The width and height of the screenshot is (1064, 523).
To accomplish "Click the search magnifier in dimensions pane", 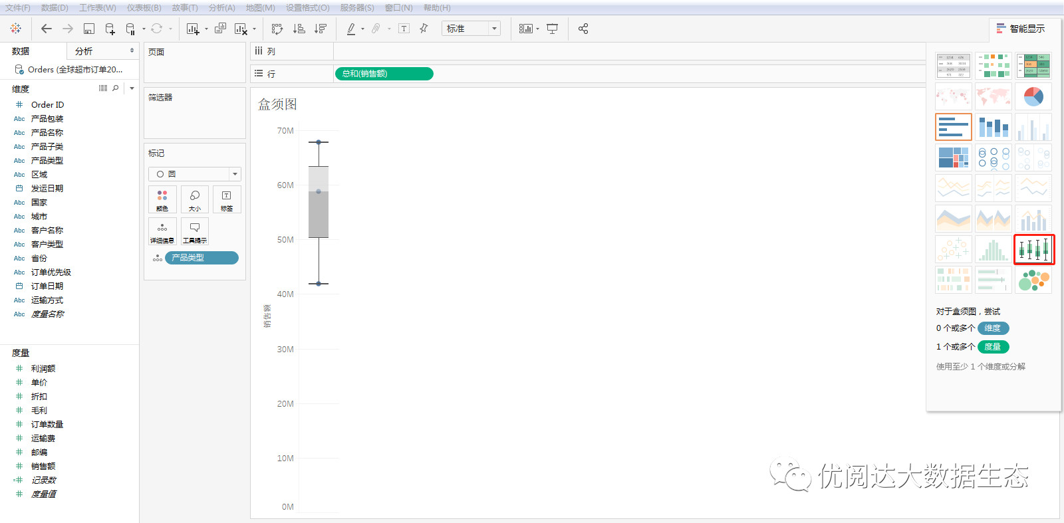I will [116, 88].
